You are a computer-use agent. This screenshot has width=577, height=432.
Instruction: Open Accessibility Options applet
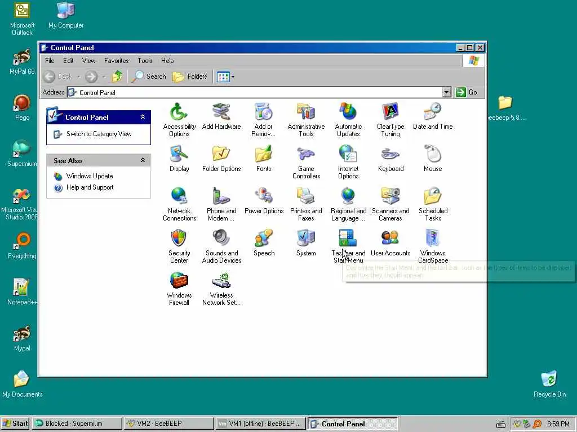pos(179,120)
